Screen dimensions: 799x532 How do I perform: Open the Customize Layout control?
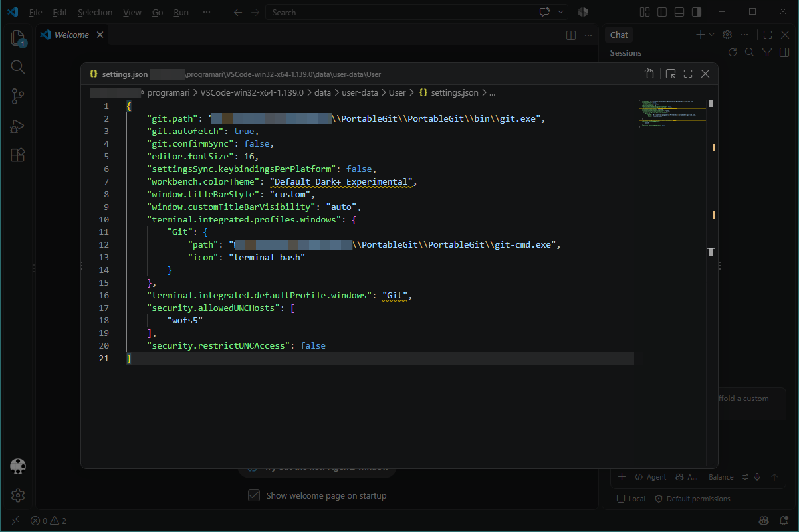[x=644, y=12]
